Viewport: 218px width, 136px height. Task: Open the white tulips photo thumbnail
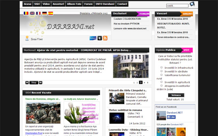click(x=82, y=113)
